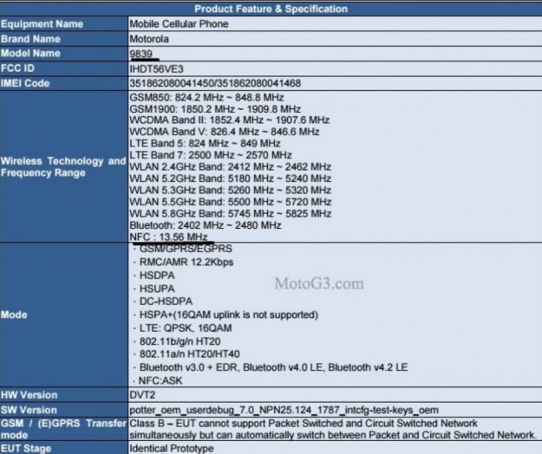542x454 pixels.
Task: Click the underlined model name 9839
Action: pos(141,53)
